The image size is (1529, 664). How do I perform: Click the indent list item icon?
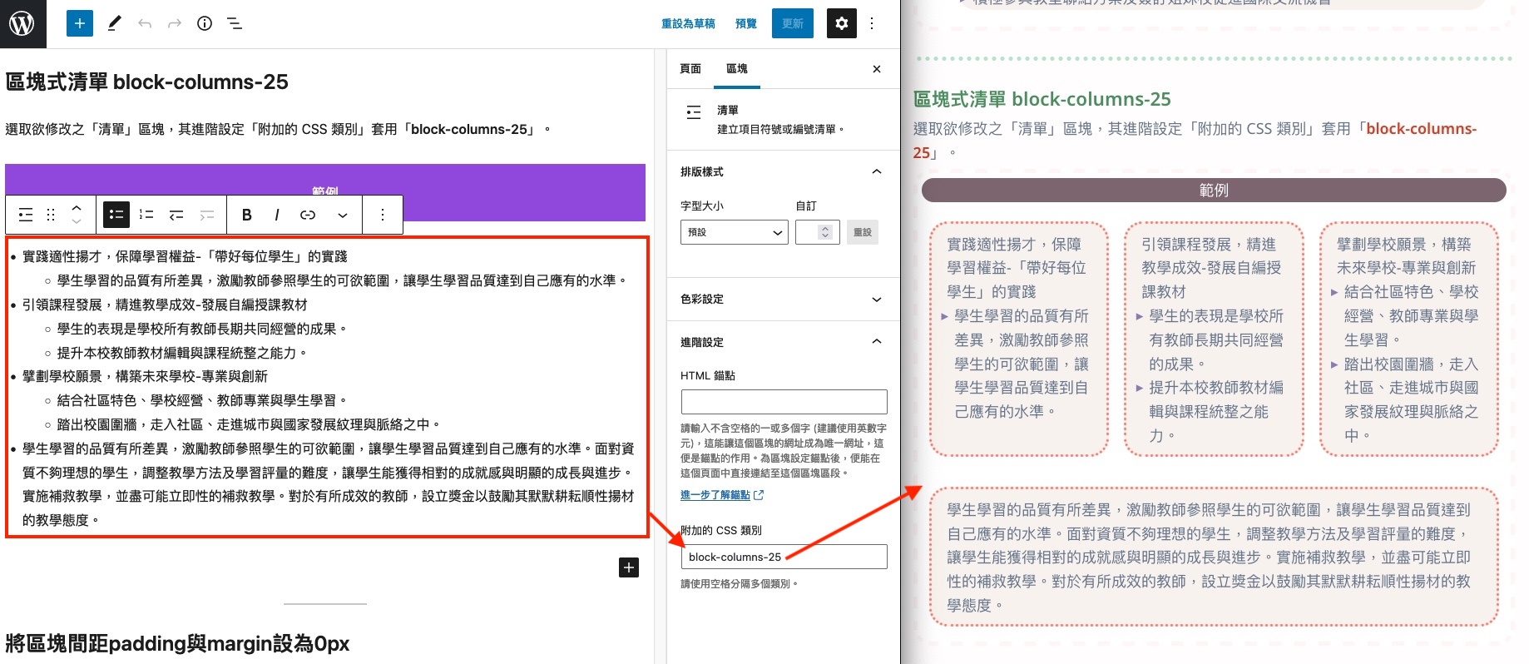206,215
